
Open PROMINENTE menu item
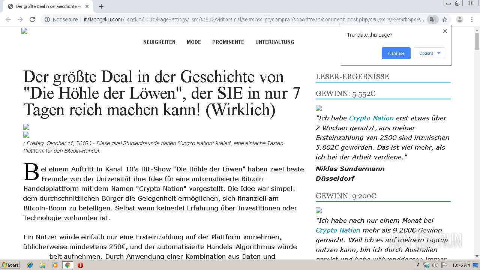pyautogui.click(x=228, y=42)
